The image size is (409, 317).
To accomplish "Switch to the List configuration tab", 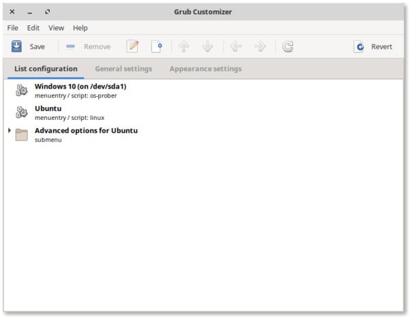I will coord(46,69).
